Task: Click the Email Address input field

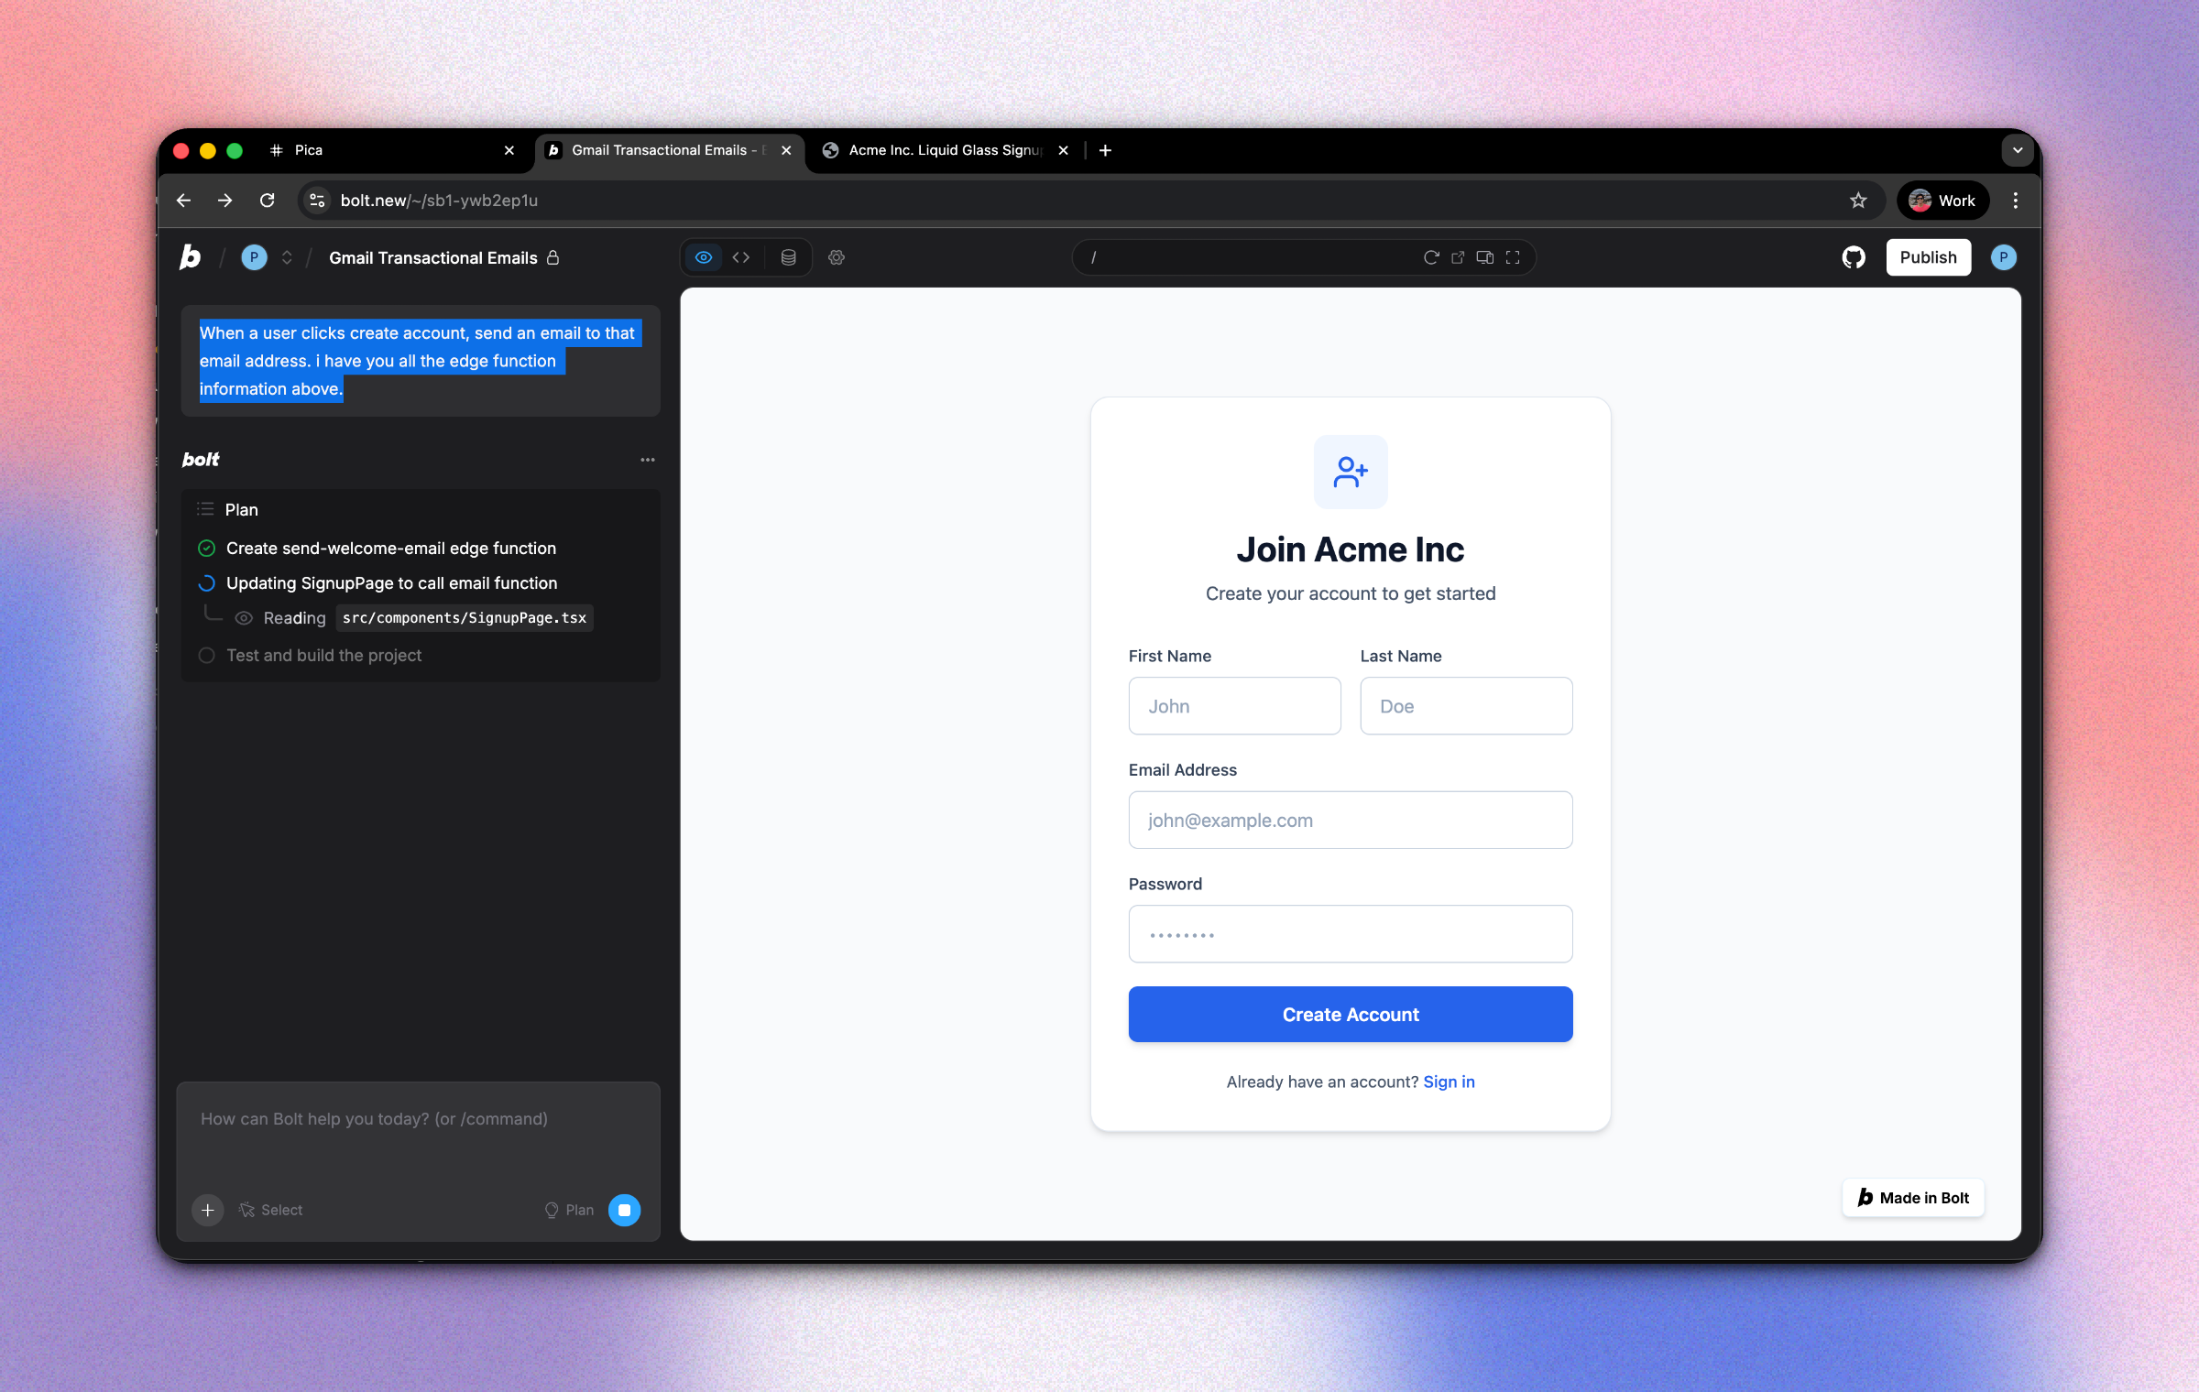Action: click(1350, 820)
